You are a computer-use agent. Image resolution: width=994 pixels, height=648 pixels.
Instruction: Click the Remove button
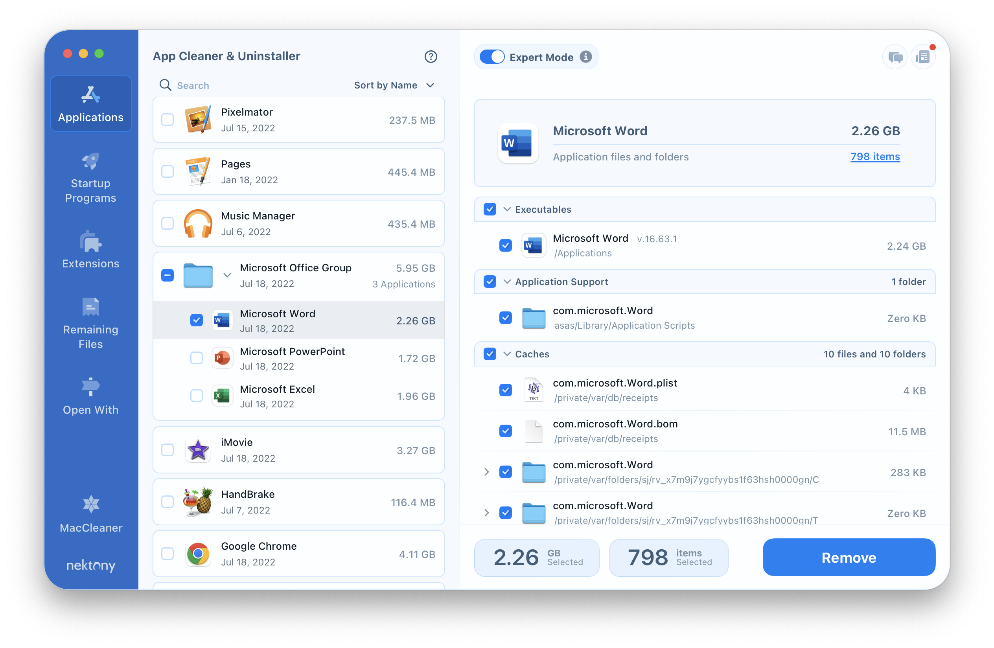pos(849,558)
